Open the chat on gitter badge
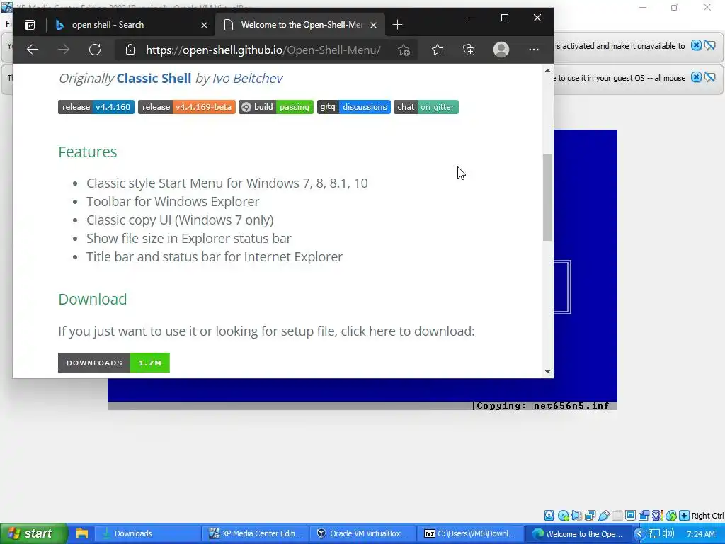Viewport: 725px width, 544px height. click(x=426, y=107)
